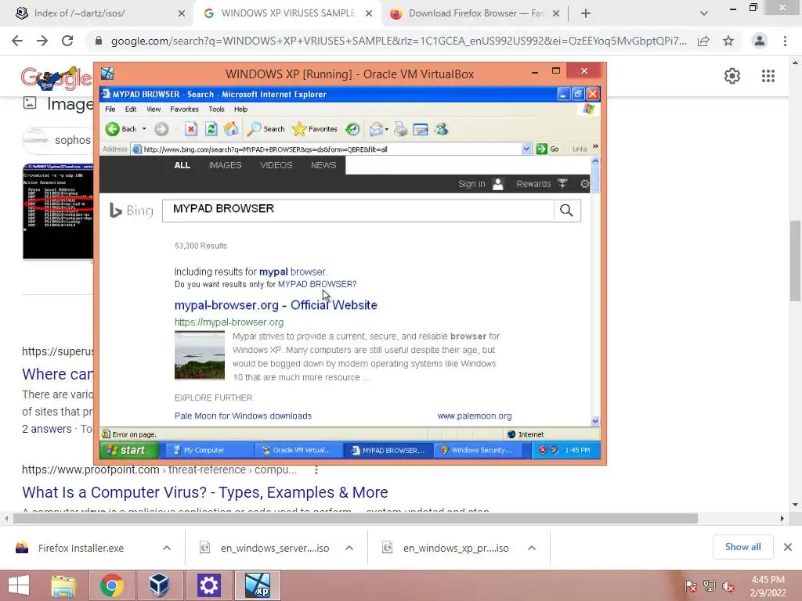Click the Bing logo
Image resolution: width=802 pixels, height=601 pixels.
pos(132,210)
